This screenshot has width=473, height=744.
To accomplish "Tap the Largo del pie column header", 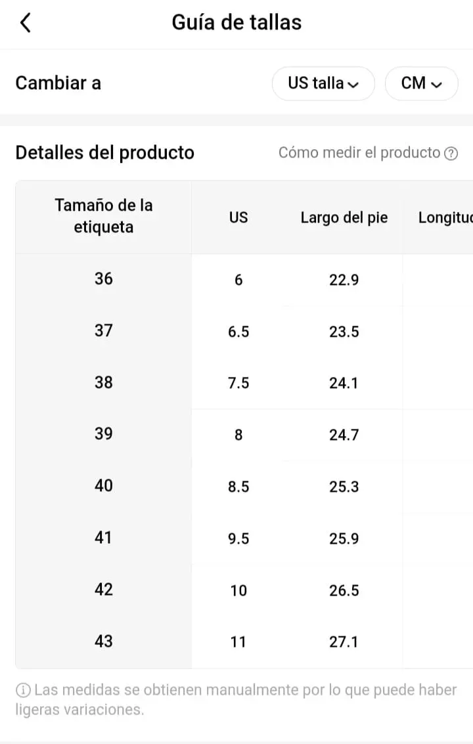I will coord(344,217).
